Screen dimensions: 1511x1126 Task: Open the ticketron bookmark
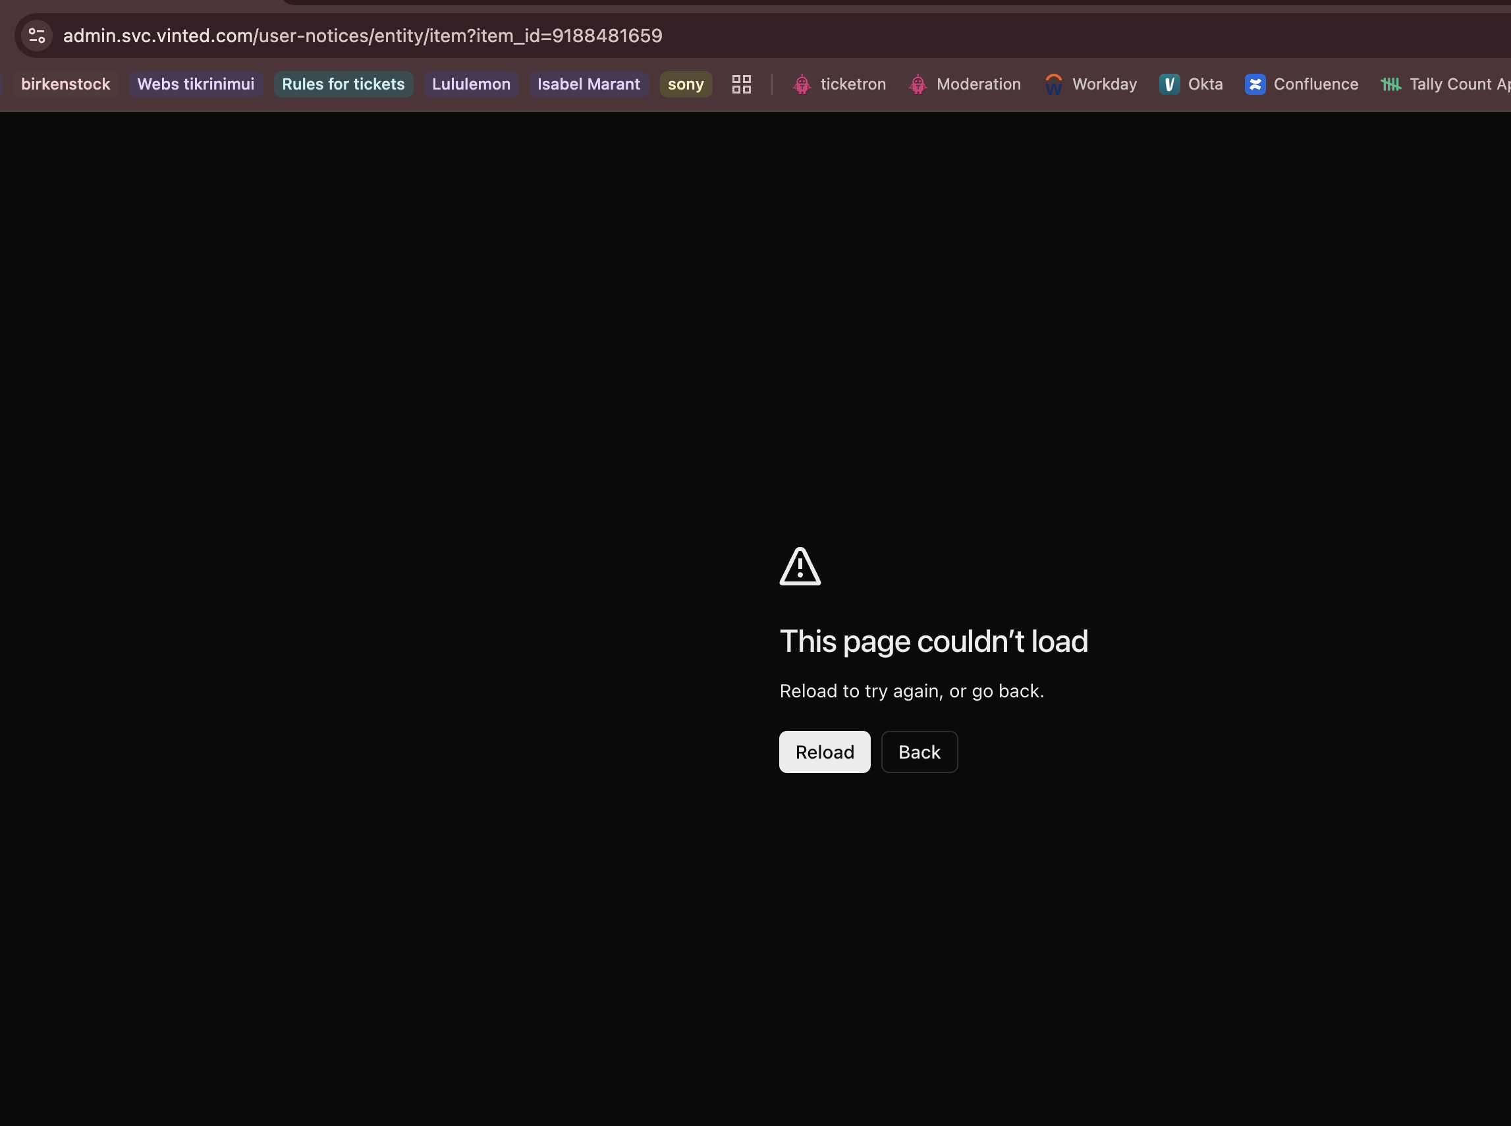839,84
